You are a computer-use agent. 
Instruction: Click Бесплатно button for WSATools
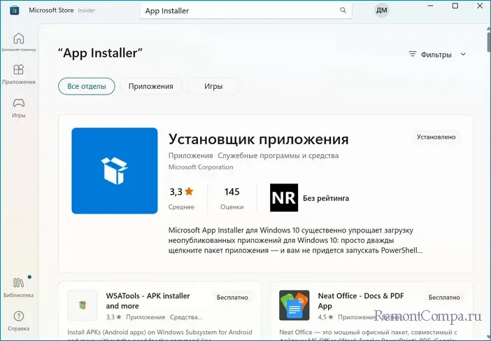click(232, 297)
